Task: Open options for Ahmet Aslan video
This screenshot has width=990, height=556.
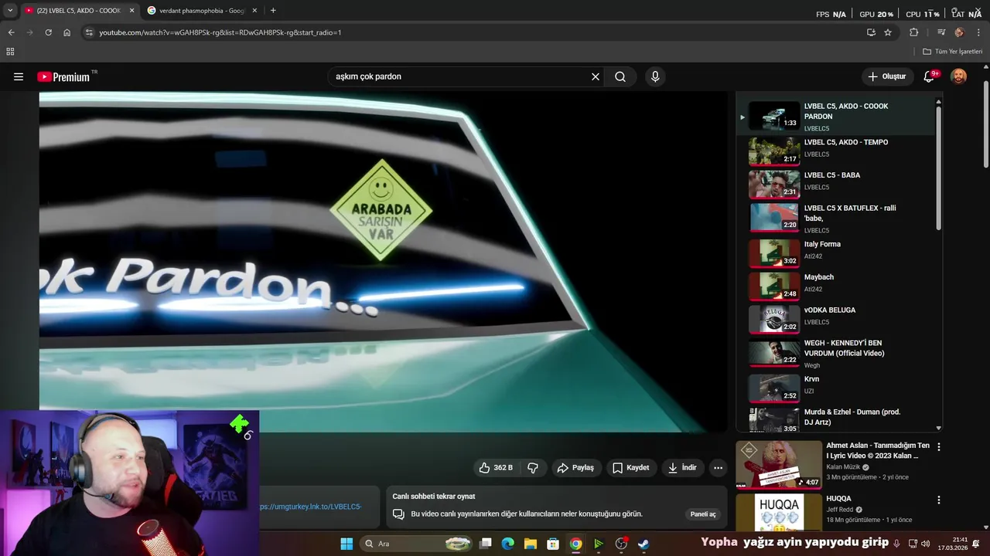Action: tap(939, 446)
